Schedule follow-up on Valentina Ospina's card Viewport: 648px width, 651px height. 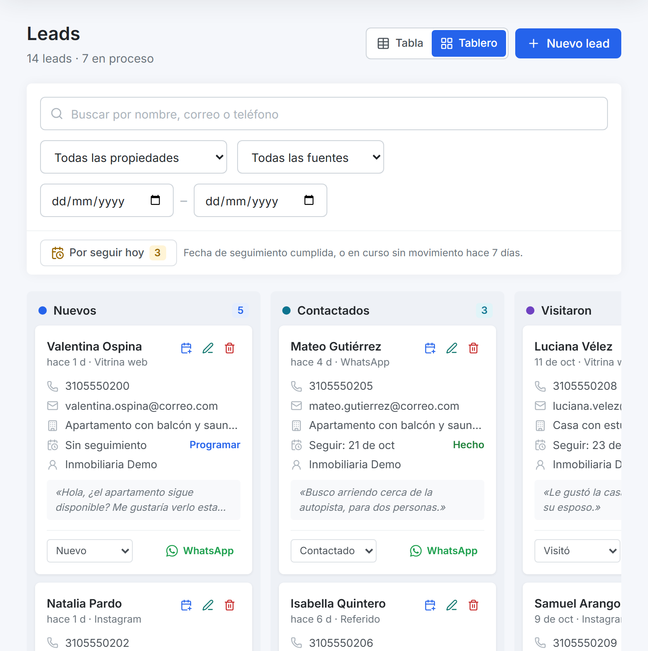(186, 348)
